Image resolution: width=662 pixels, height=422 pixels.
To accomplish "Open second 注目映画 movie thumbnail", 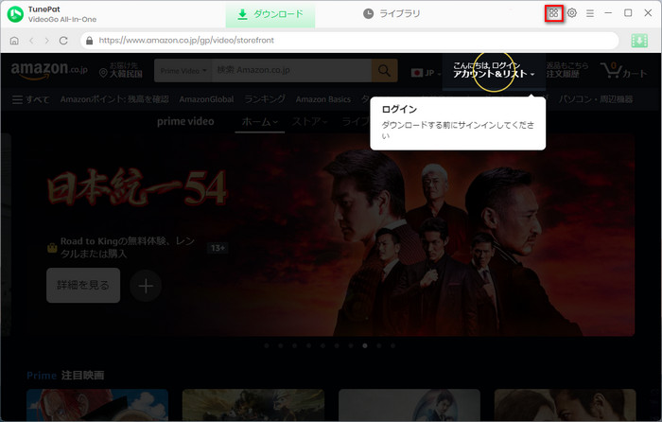I will (x=253, y=405).
